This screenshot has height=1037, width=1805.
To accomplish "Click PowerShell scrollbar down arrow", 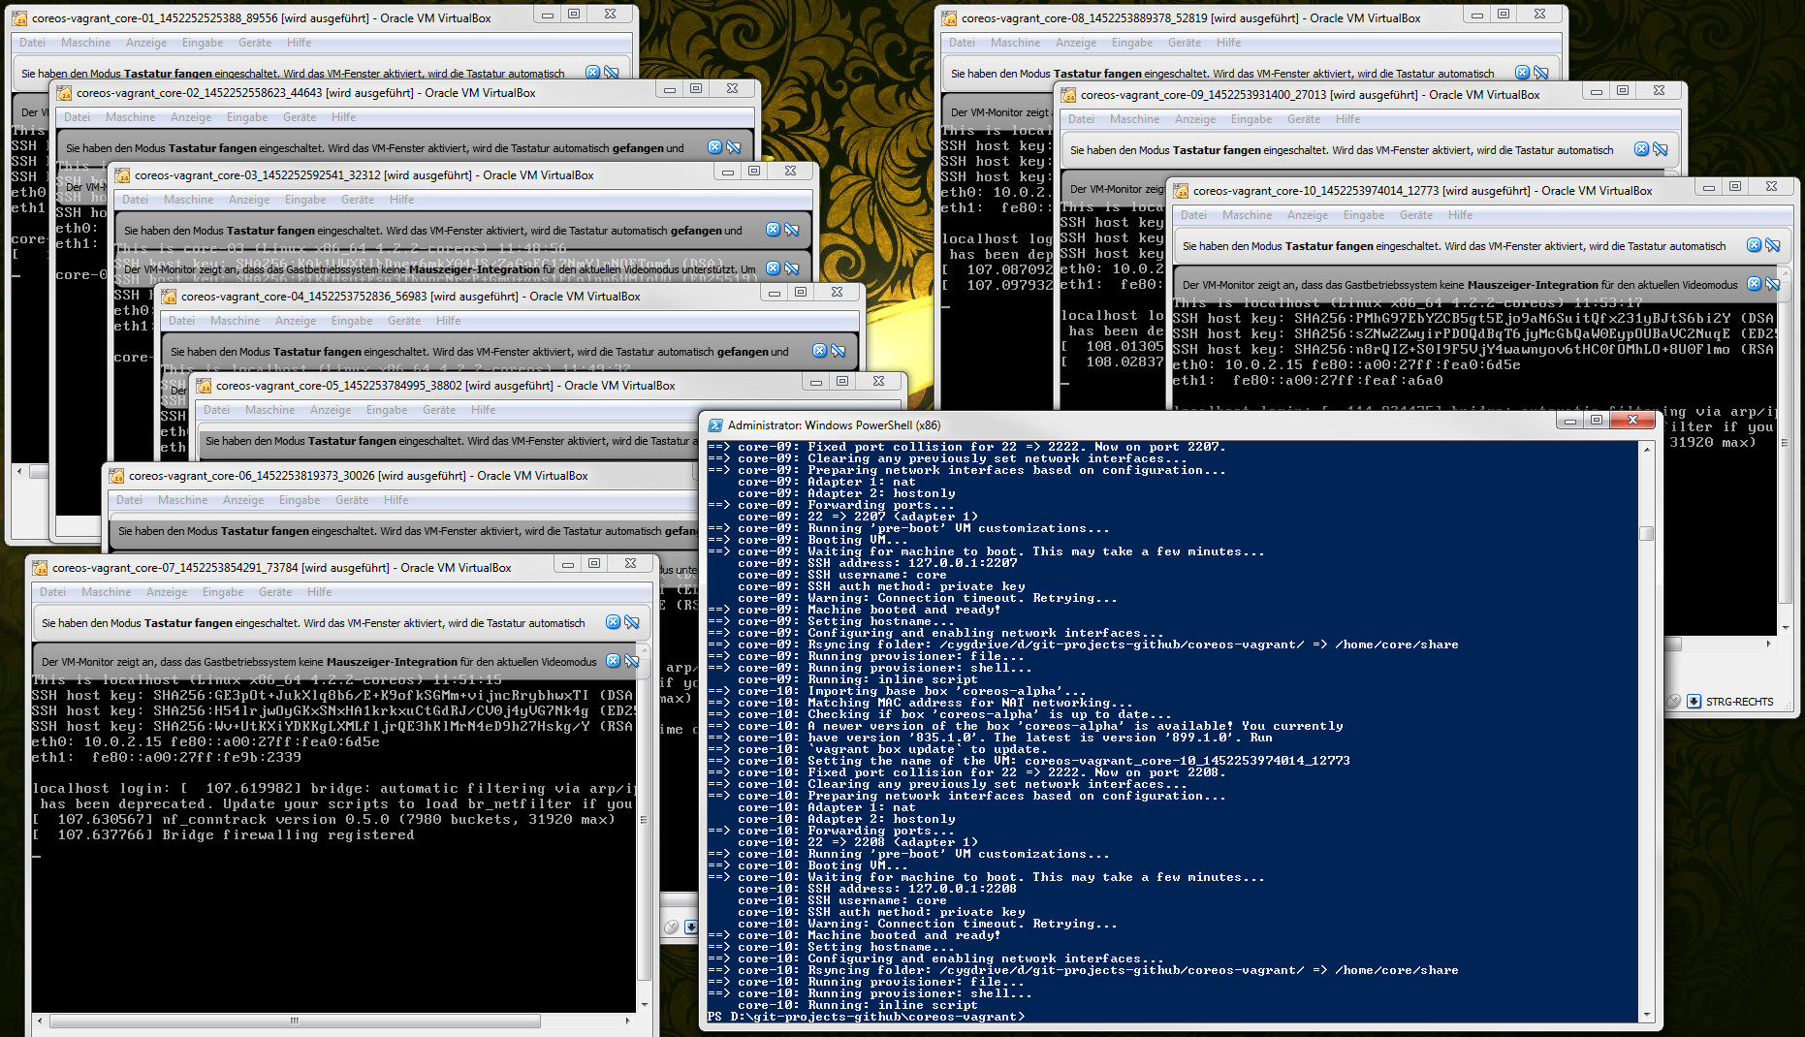I will [1646, 1015].
